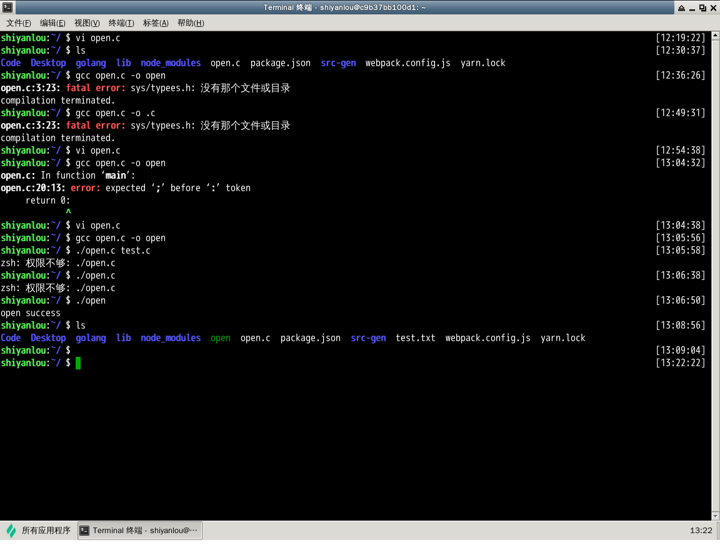Click 'node_modules' in second ls output
The image size is (720, 560).
171,338
